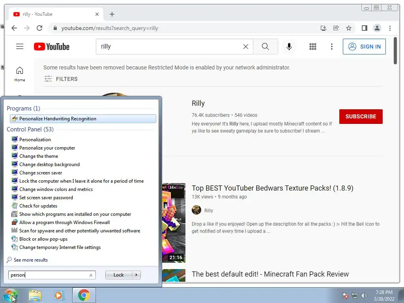Image resolution: width=404 pixels, height=303 pixels.
Task: Open YouTube settings three-dot menu
Action: coord(331,47)
